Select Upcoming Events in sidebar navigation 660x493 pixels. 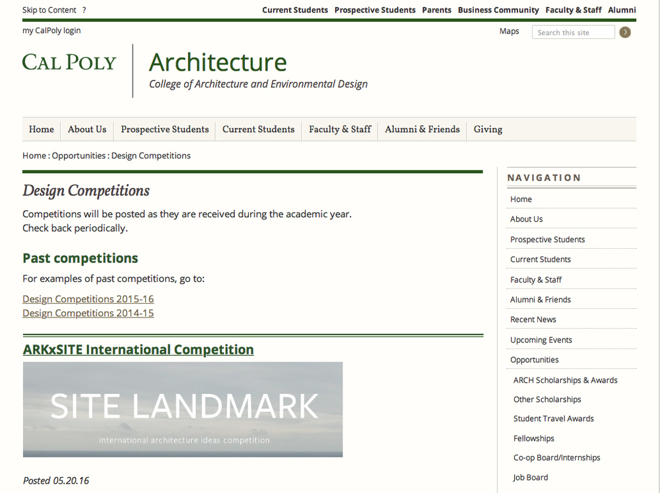pyautogui.click(x=541, y=340)
